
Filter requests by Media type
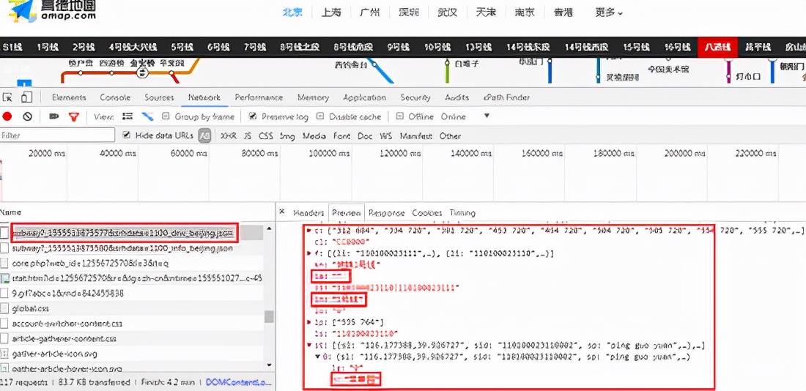(314, 135)
